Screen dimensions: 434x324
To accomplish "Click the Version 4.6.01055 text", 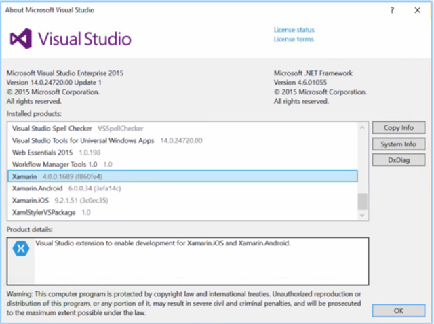I will [x=300, y=83].
